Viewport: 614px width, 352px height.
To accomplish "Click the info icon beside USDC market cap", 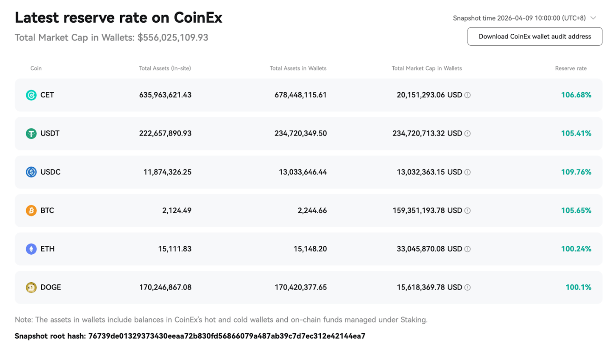I will click(x=468, y=172).
